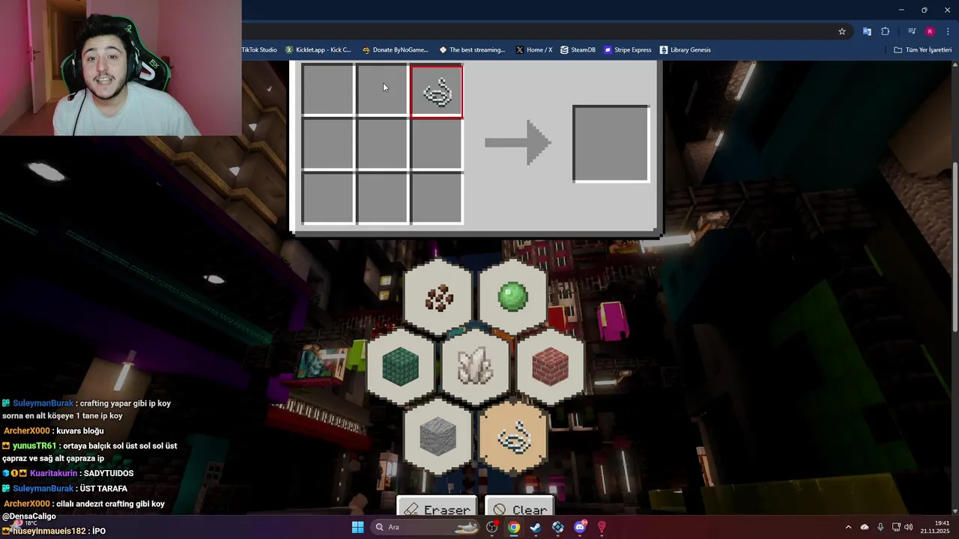Click the bottom-left crafting grid slot
Image resolution: width=959 pixels, height=539 pixels.
point(327,198)
